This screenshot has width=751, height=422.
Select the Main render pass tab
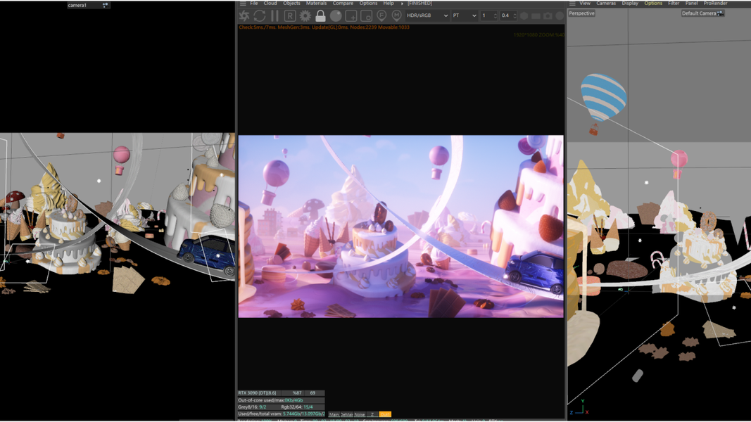[x=334, y=414]
